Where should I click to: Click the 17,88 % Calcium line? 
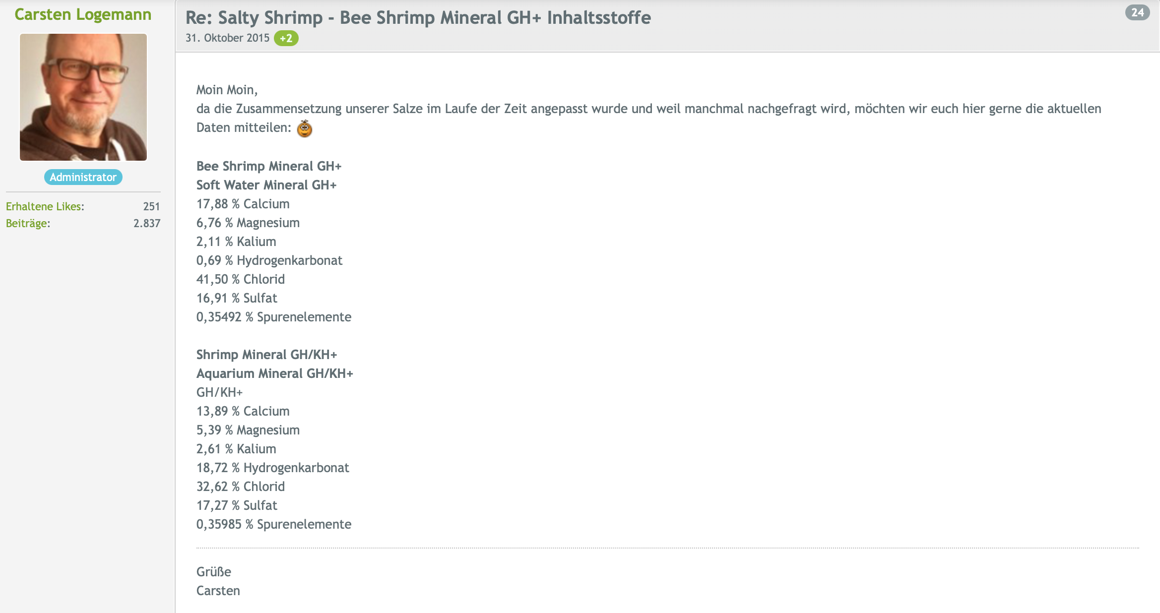click(243, 204)
